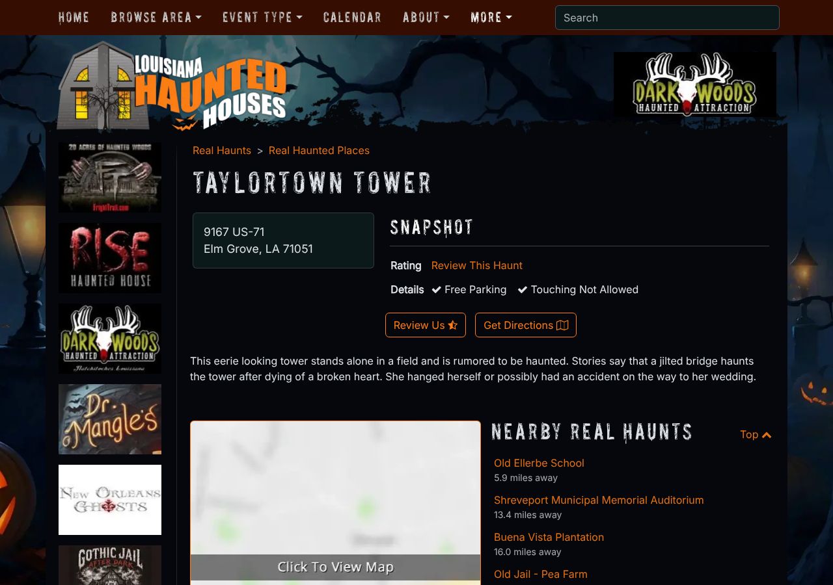This screenshot has width=833, height=585.
Task: Select the Elm Grove, LA 71051 text
Action: [x=258, y=249]
